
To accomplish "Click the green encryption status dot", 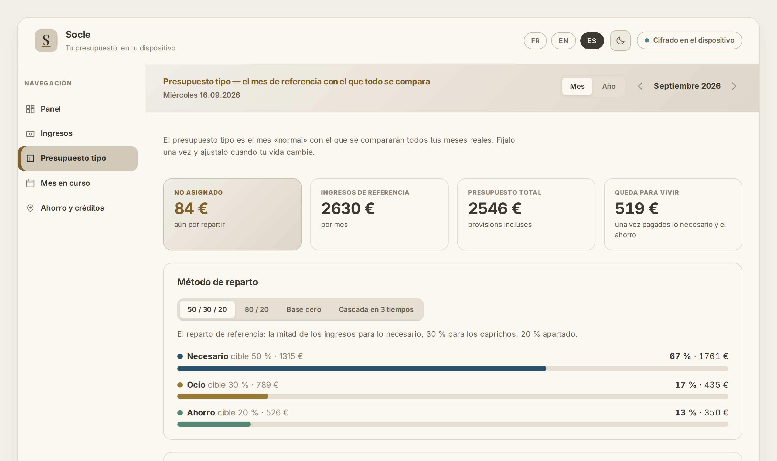I will (646, 40).
